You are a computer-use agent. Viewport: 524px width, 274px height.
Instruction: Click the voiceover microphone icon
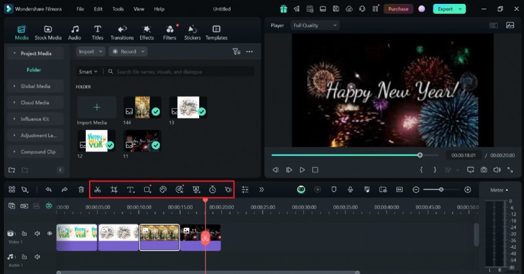coord(350,189)
